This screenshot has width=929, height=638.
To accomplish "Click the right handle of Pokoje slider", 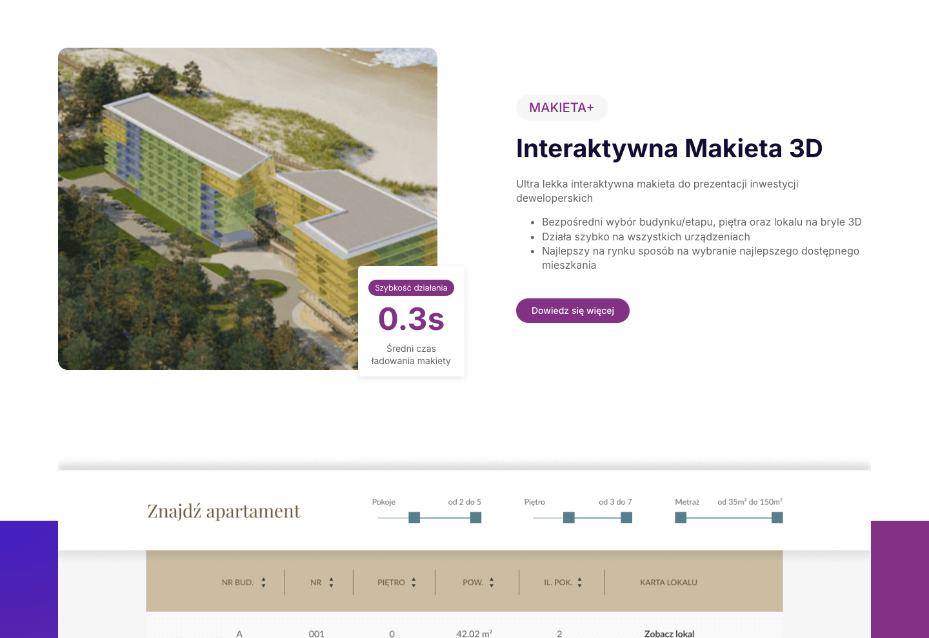I will coord(475,517).
